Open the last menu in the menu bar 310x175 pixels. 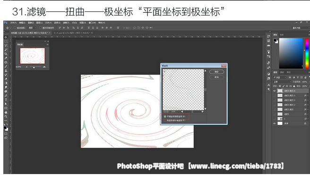102,23
